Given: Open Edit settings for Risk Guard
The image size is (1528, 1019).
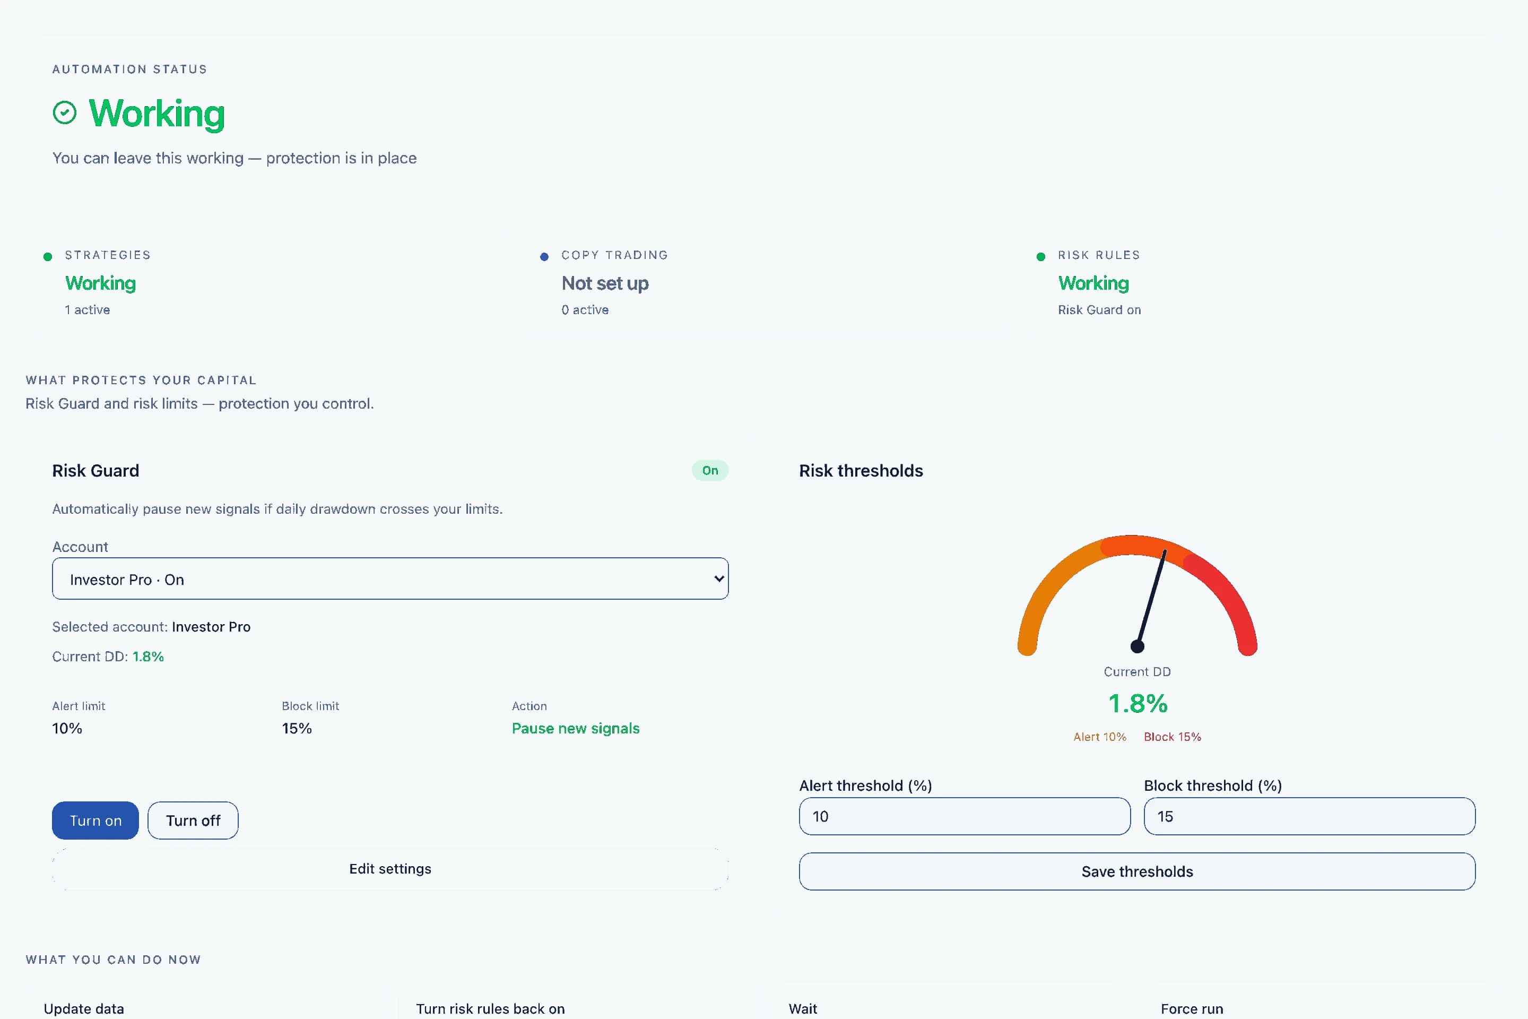Looking at the screenshot, I should 390,869.
